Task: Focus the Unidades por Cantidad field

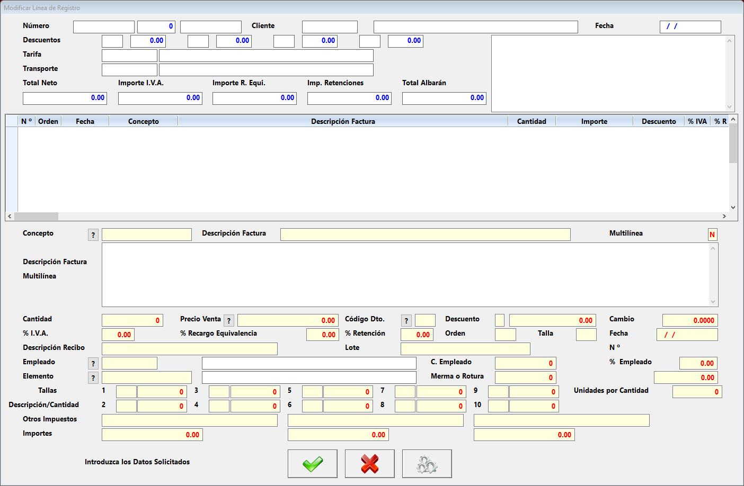Action: 697,392
